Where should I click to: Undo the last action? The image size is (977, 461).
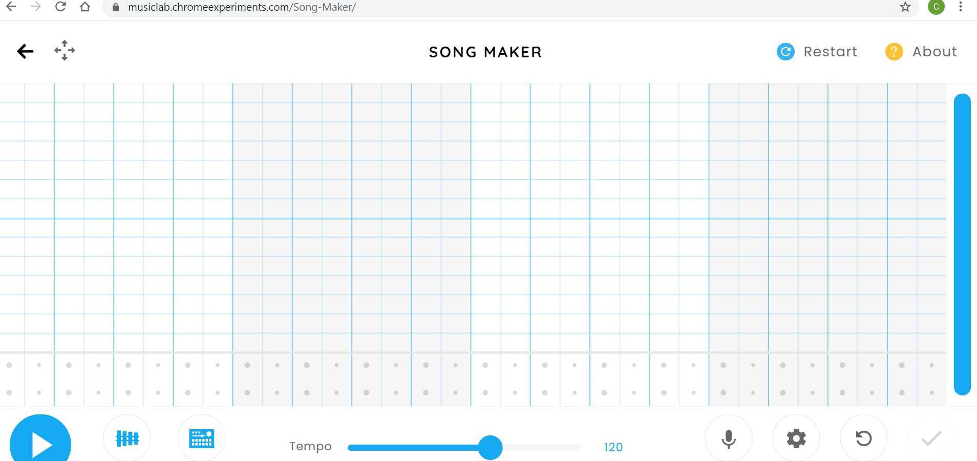[864, 438]
